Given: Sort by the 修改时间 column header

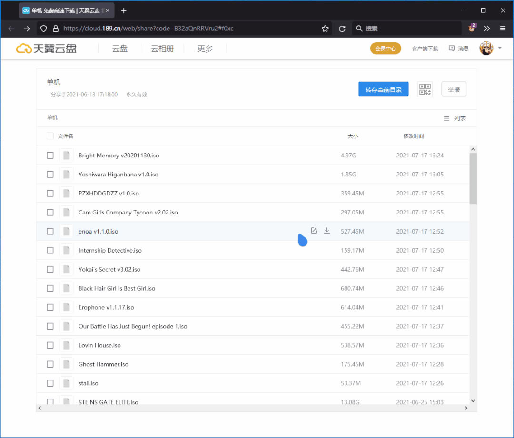Looking at the screenshot, I should coord(414,136).
